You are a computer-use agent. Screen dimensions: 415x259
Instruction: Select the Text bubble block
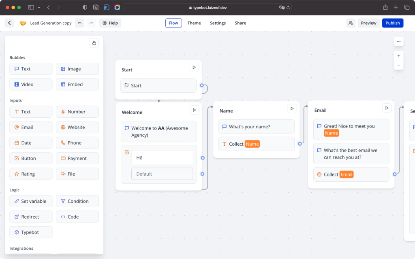31,69
